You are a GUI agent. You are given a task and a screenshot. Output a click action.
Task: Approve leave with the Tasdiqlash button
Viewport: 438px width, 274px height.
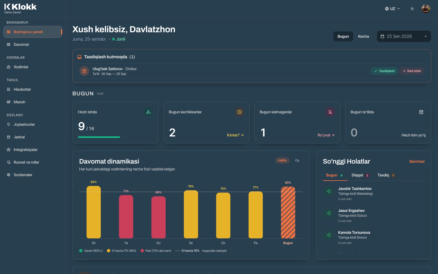click(384, 71)
